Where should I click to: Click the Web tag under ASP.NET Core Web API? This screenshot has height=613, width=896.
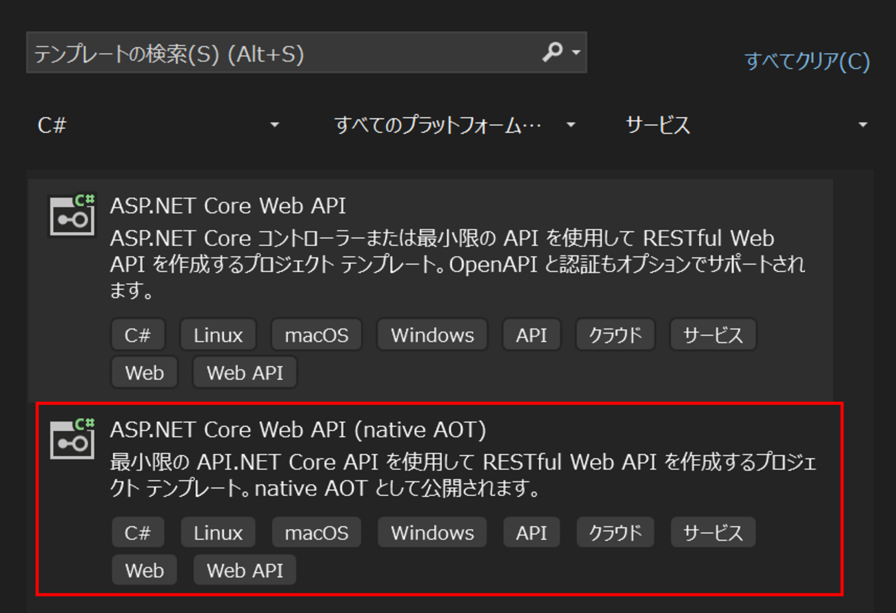coord(145,373)
